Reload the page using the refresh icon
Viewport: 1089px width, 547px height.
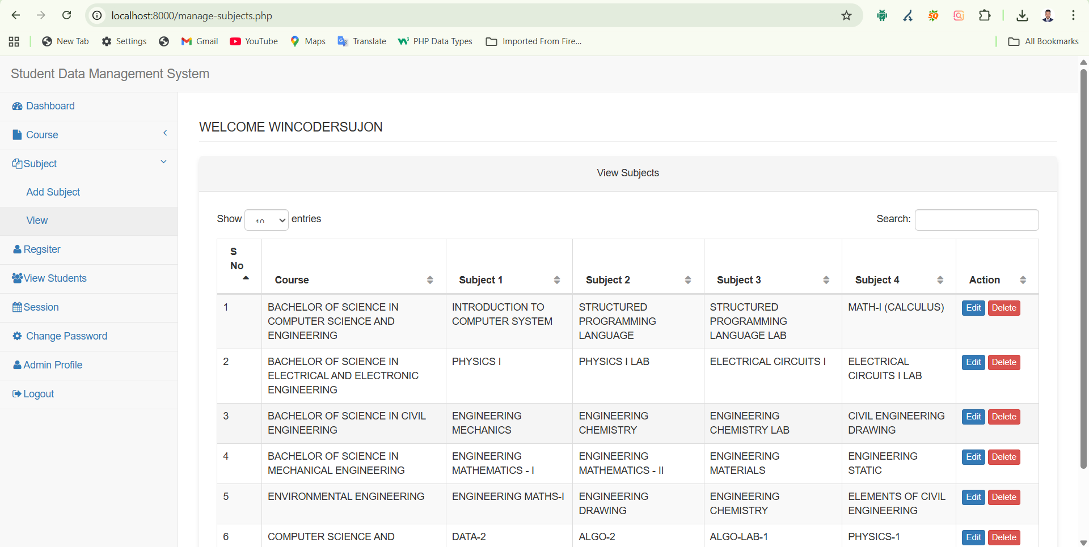tap(67, 15)
